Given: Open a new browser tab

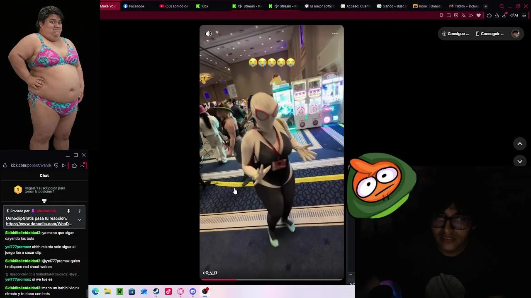Looking at the screenshot, I should coord(486,6).
